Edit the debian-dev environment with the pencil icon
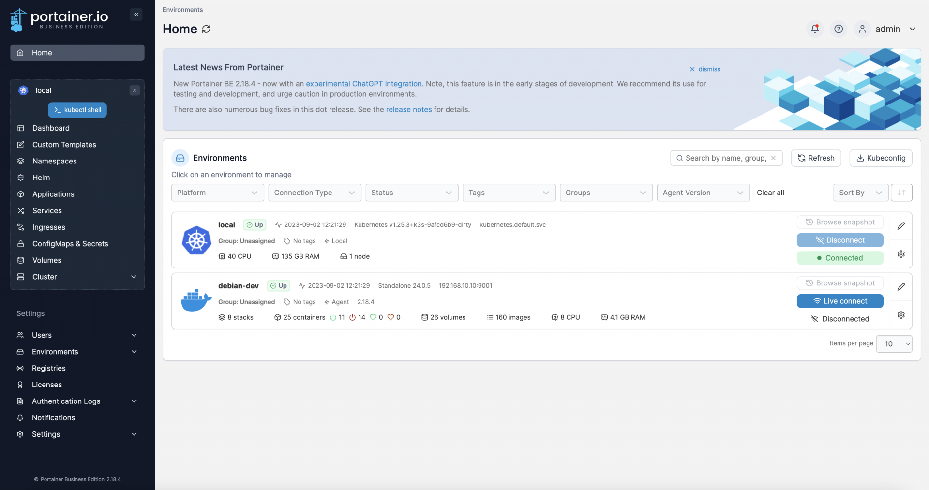The height and width of the screenshot is (490, 929). coord(901,287)
